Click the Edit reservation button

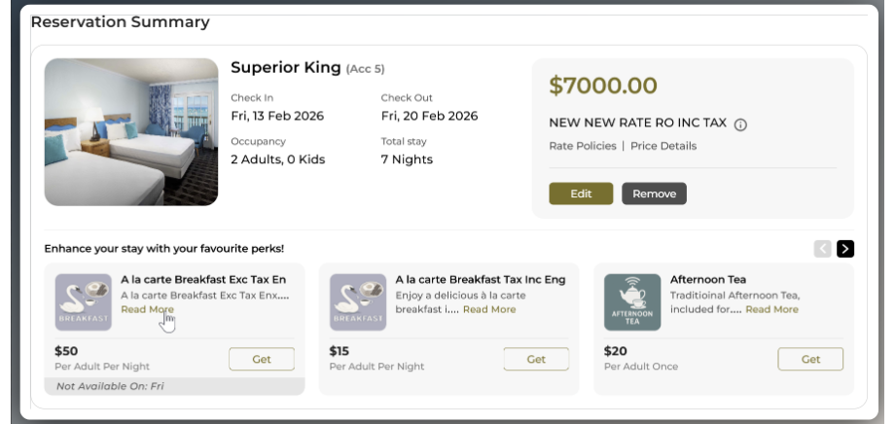(581, 194)
